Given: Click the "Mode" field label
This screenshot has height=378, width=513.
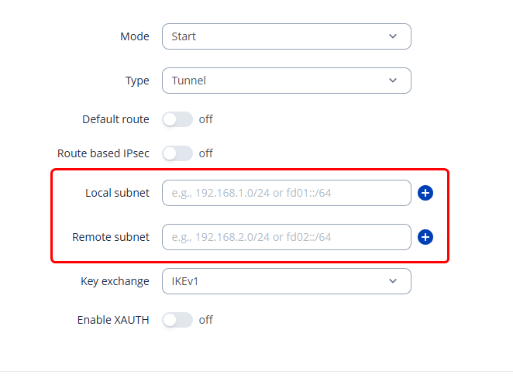Looking at the screenshot, I should (x=135, y=36).
